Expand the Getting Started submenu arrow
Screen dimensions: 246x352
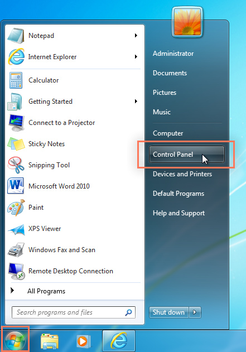pyautogui.click(x=136, y=101)
